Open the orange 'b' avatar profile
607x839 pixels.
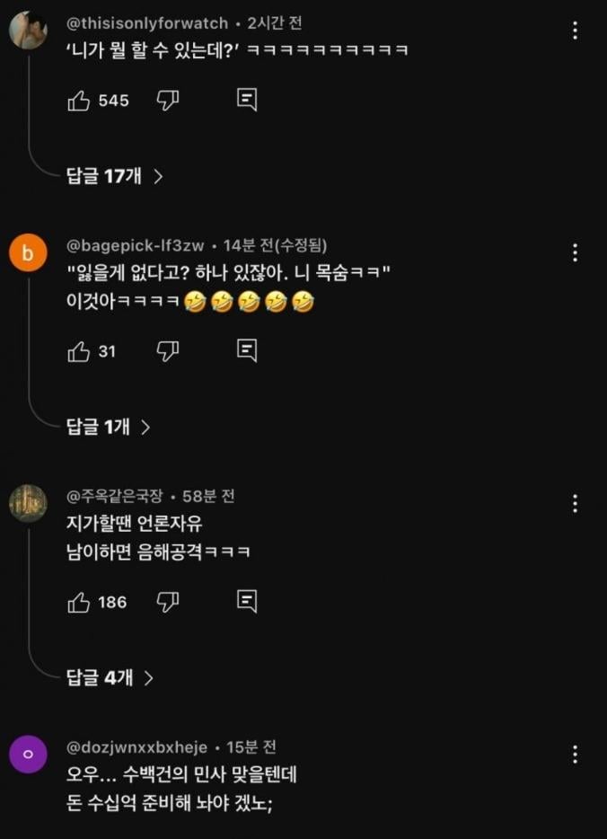28,254
